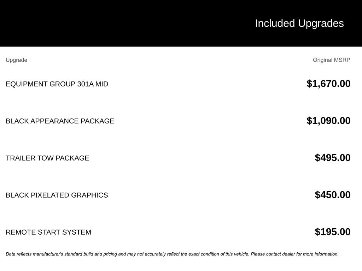Select the Upgrade column header

(x=16, y=60)
